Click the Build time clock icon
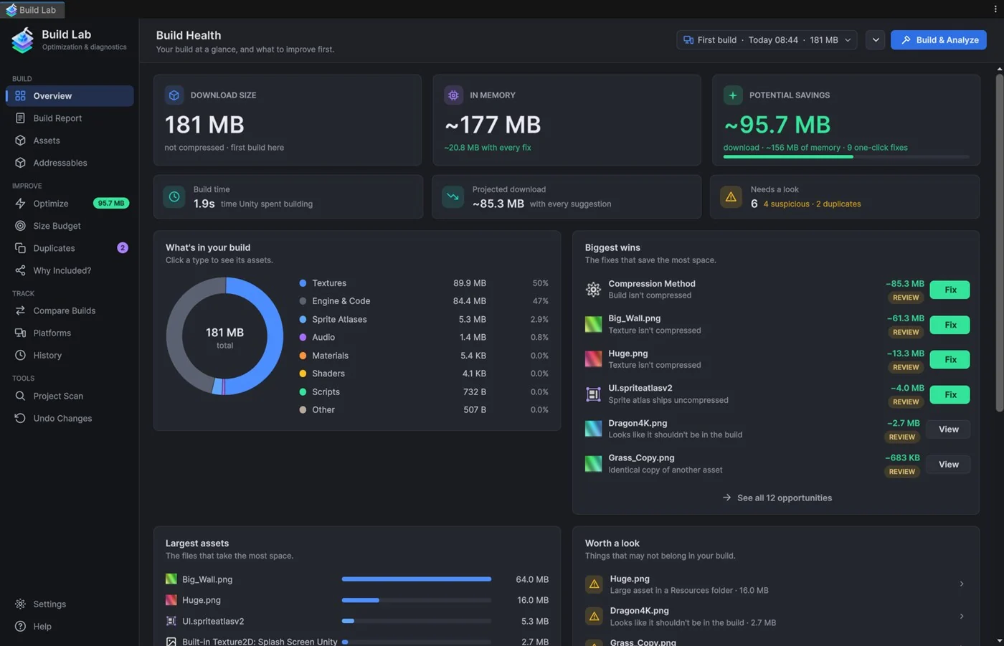 174,196
